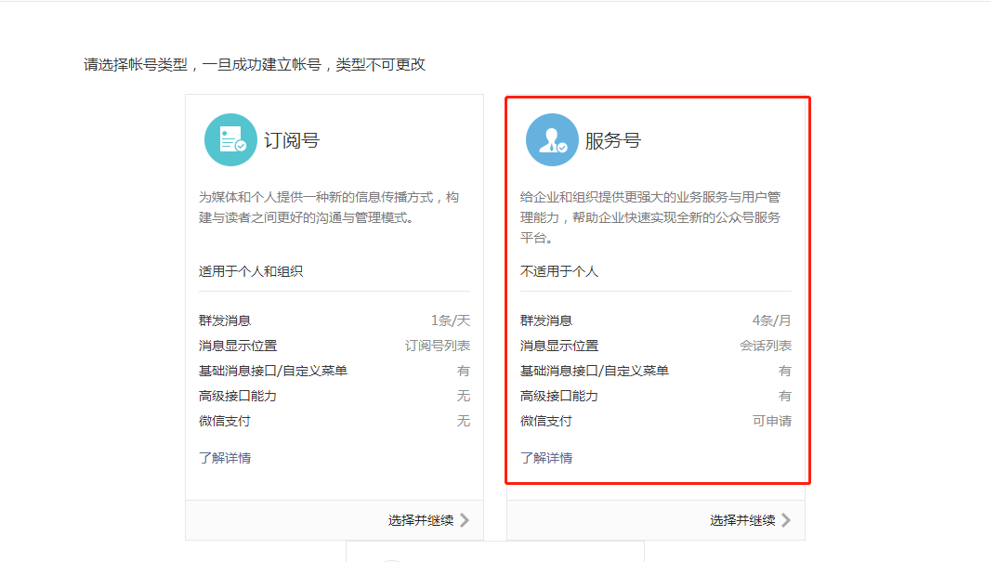This screenshot has height=562, width=997.
Task: Click 适用于个人和组织 text
Action: click(251, 271)
